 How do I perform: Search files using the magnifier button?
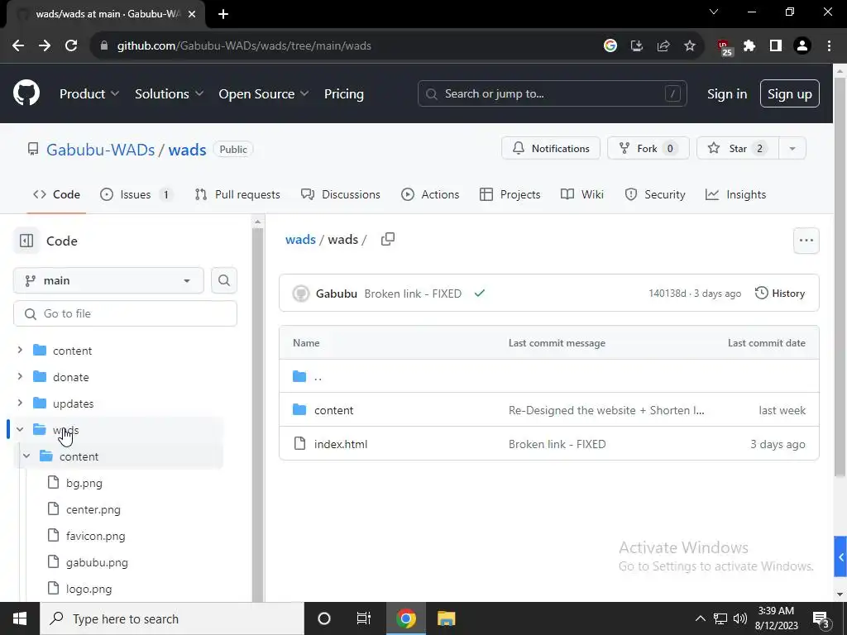tap(224, 281)
